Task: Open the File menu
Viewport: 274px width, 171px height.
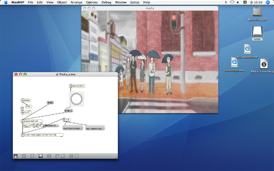Action: pos(30,2)
